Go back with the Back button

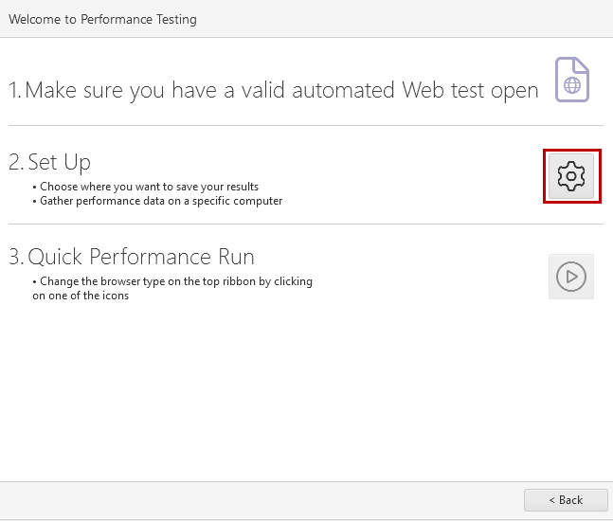(x=566, y=500)
